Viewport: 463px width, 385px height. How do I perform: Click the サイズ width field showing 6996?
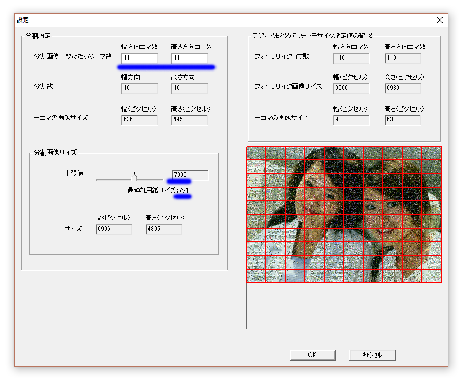(x=114, y=229)
